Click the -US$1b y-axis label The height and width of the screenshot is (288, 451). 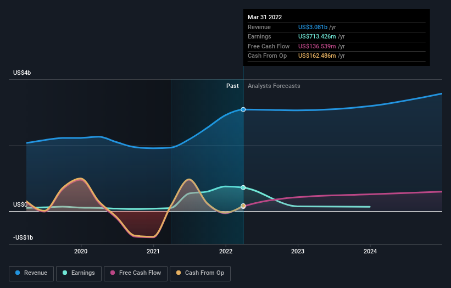(x=23, y=237)
